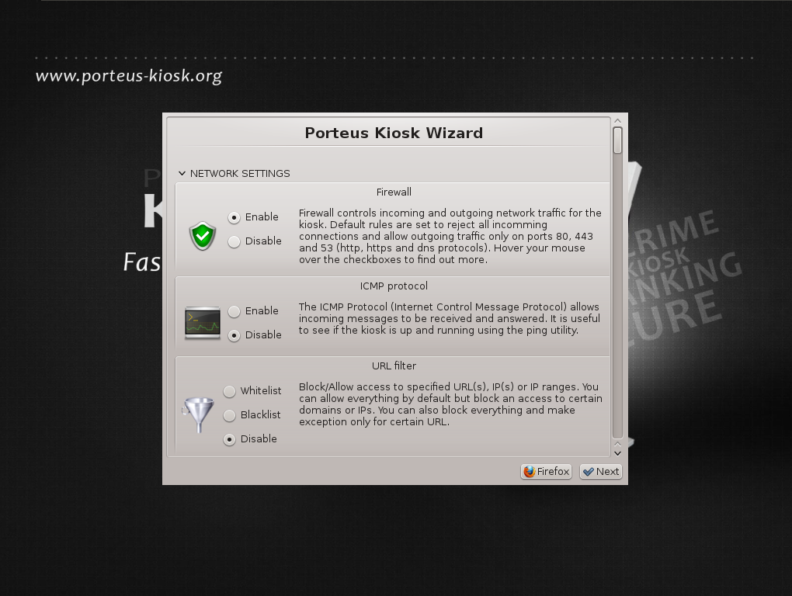
Task: Click the wizard scrollbar down arrow
Action: [x=617, y=453]
